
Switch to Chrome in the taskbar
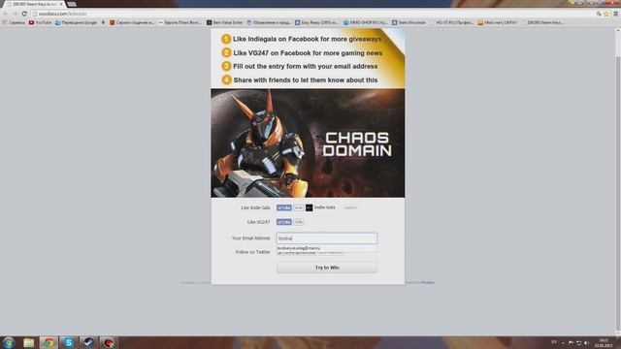pos(49,342)
